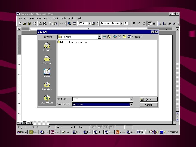The image size is (196, 147).
Task: Click the Save diskette icon in Word toolbar
Action: click(29, 23)
